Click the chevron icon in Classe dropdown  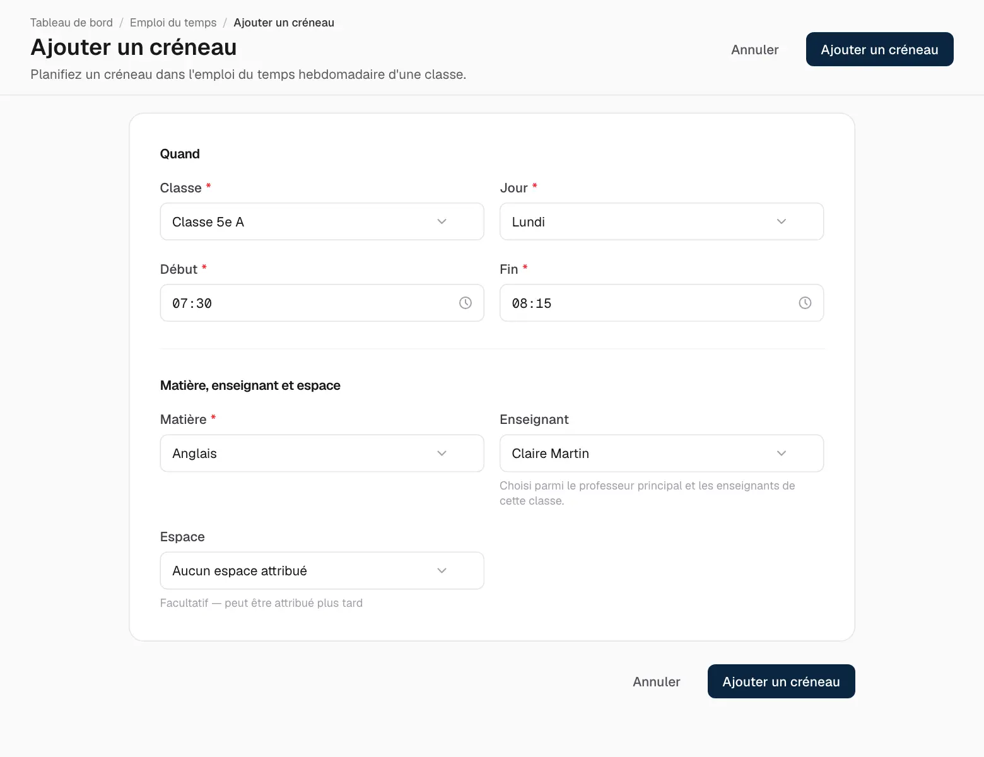(442, 221)
